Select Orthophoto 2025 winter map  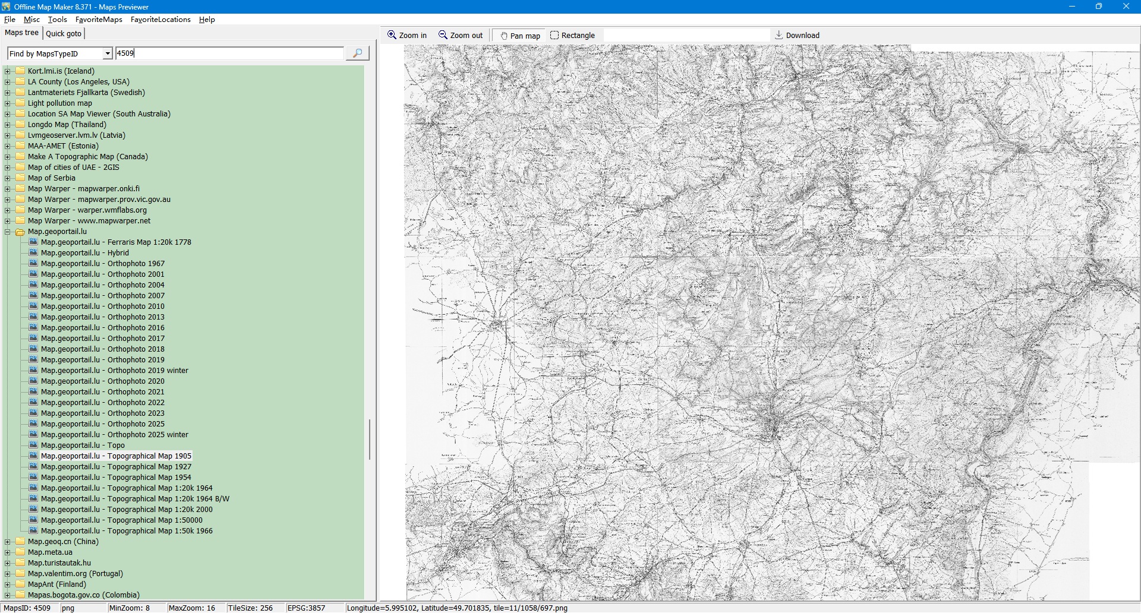point(114,435)
